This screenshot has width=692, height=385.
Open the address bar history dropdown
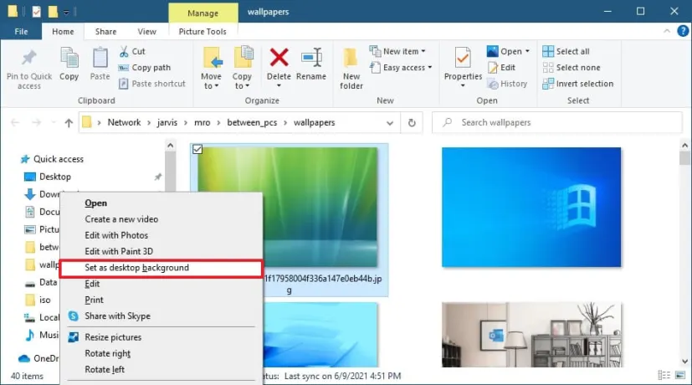390,123
